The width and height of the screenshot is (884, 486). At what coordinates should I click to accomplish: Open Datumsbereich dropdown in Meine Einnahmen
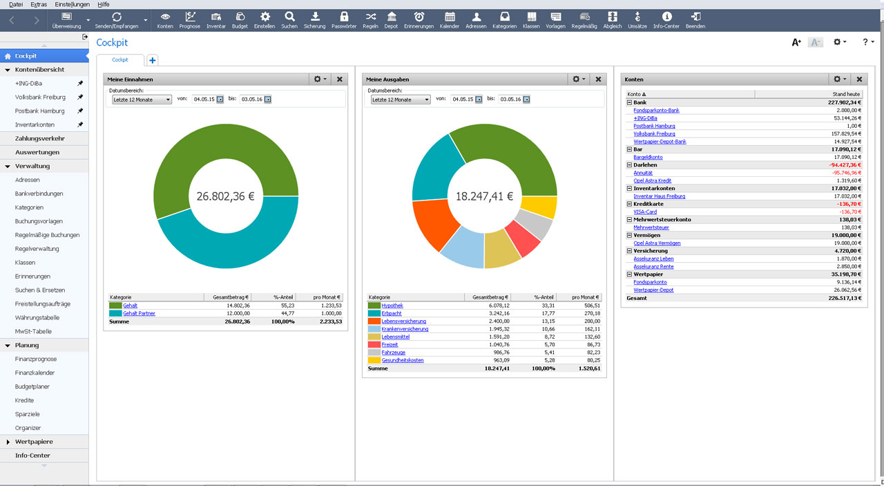click(142, 100)
